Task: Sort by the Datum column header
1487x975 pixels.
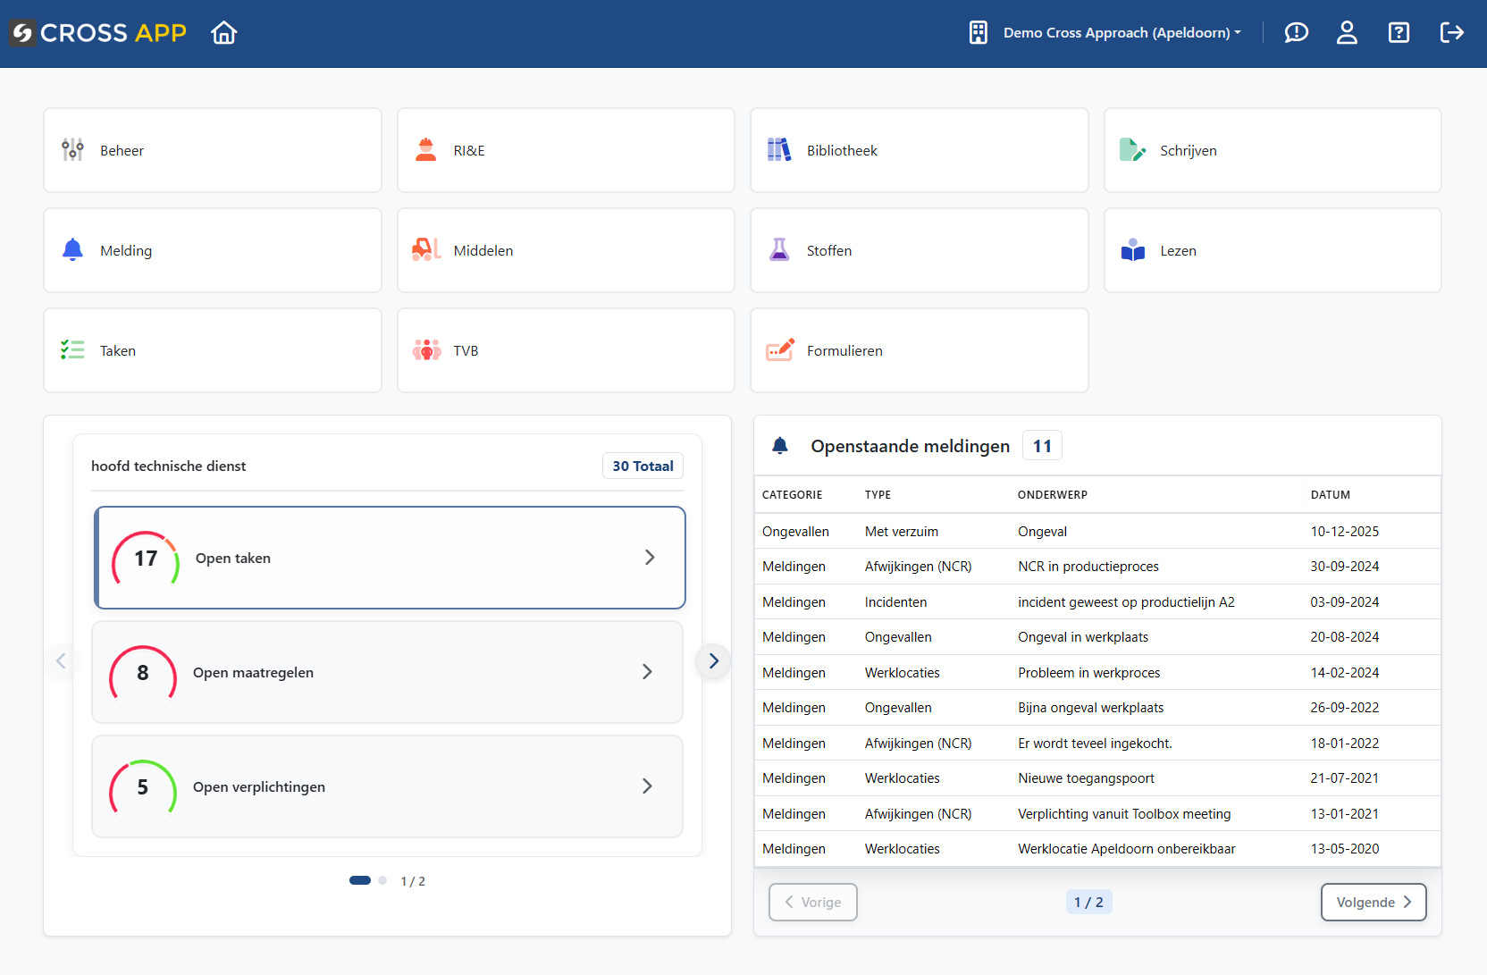Action: pyautogui.click(x=1330, y=495)
